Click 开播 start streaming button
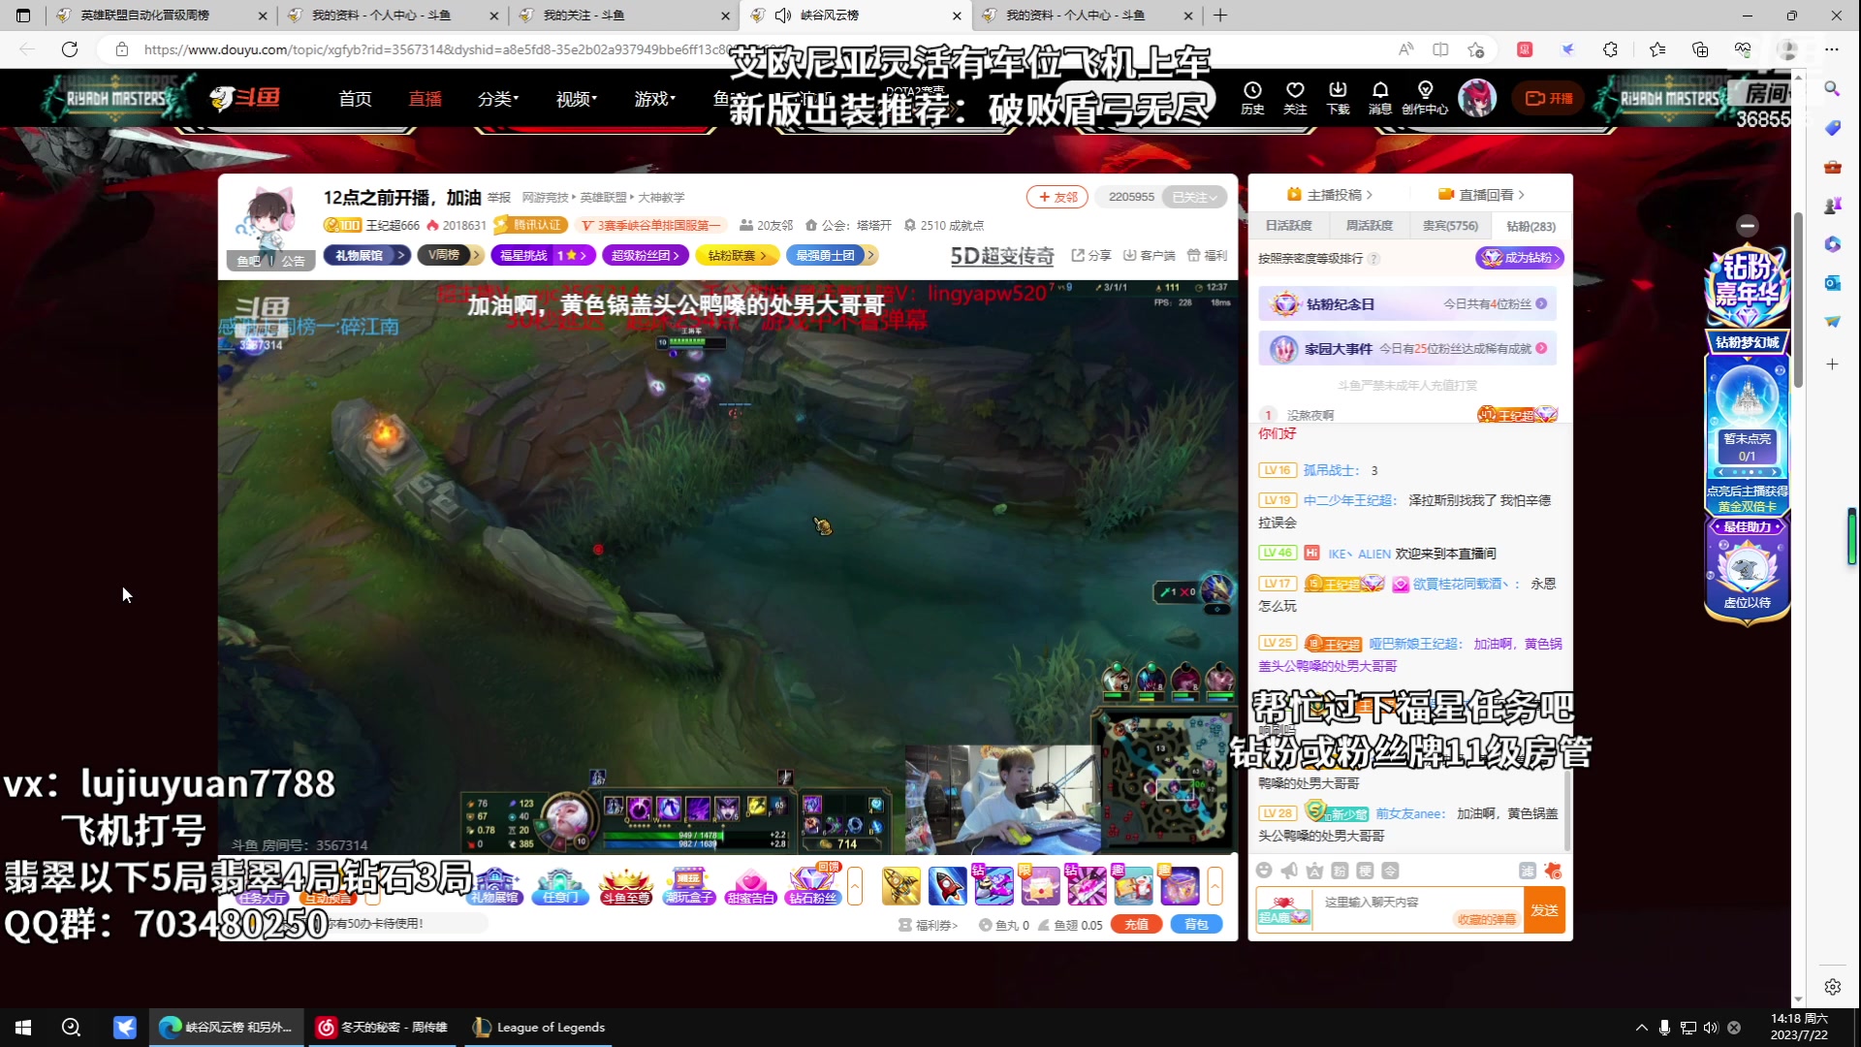 point(1549,98)
